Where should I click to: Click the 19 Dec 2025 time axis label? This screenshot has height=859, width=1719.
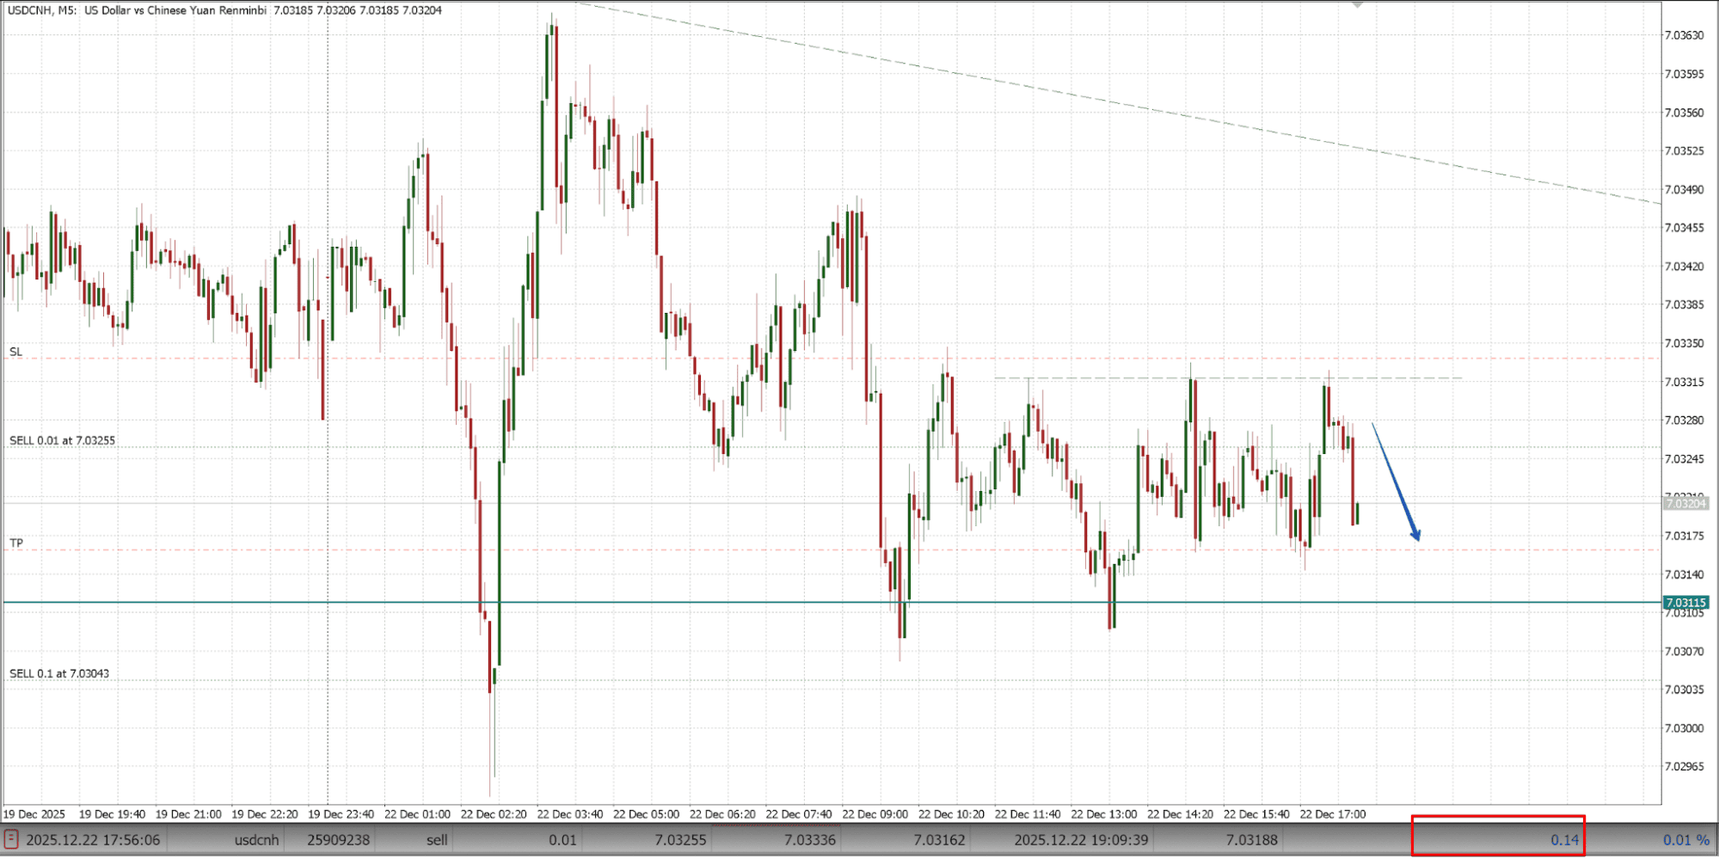(34, 813)
